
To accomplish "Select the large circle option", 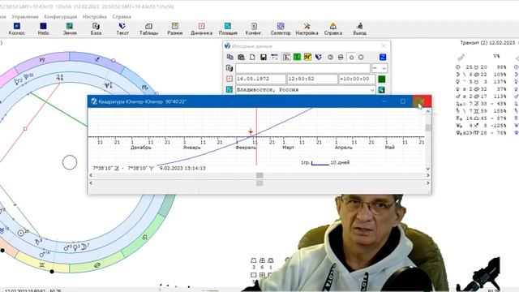I will [x=361, y=58].
